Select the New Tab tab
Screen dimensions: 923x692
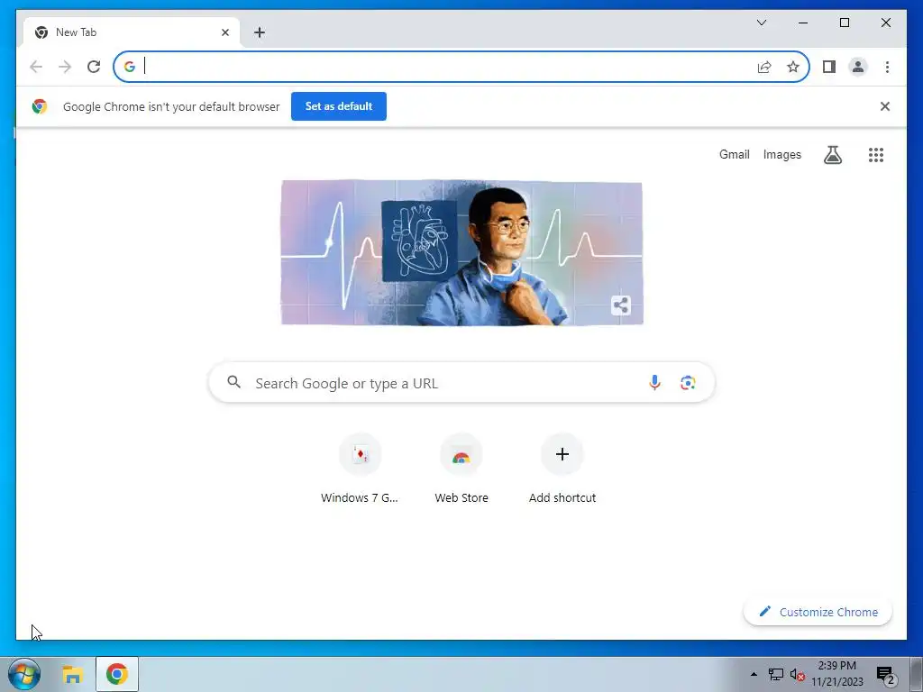point(132,32)
